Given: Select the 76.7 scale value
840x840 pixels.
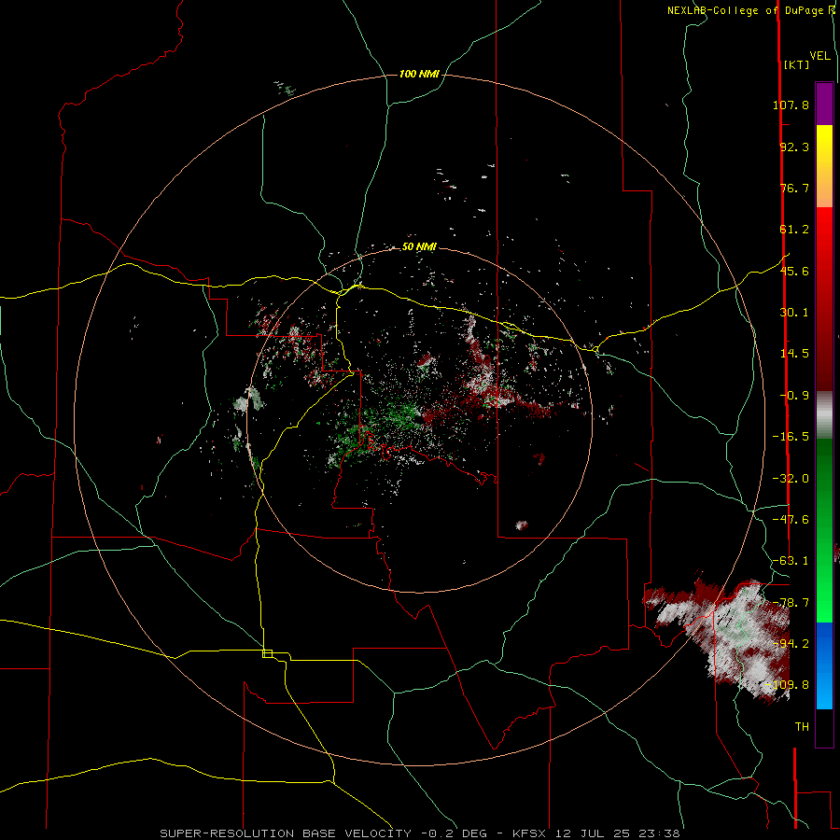Looking at the screenshot, I should (794, 188).
